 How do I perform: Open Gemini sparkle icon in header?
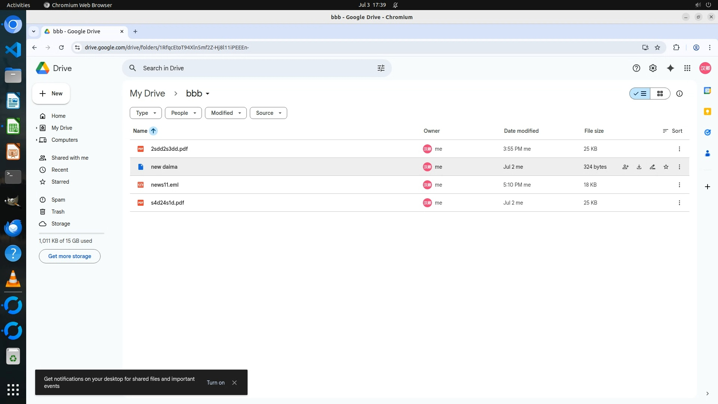[671, 68]
